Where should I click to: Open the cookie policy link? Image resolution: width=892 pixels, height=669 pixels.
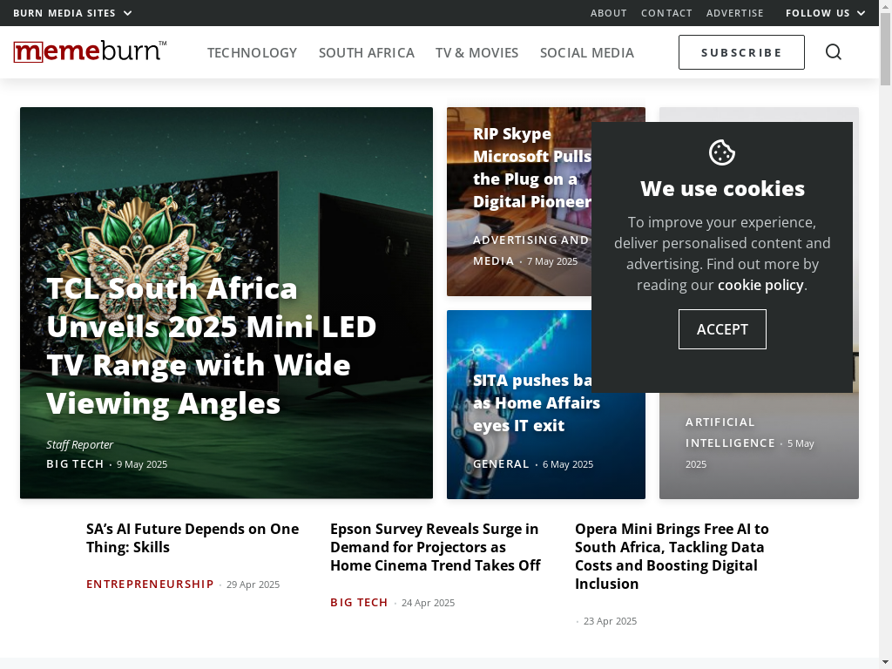point(760,285)
